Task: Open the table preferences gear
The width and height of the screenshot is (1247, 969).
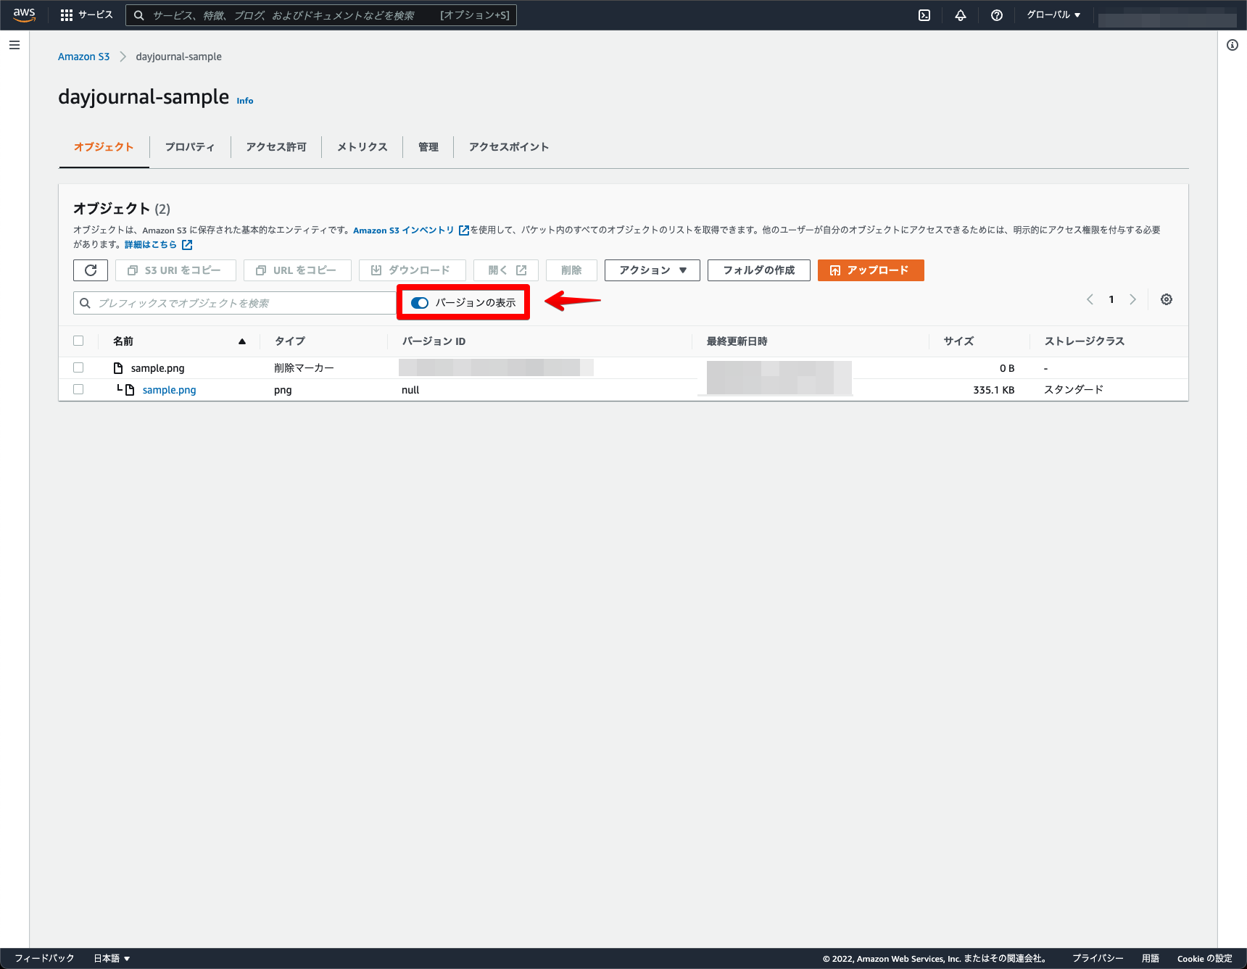Action: (1167, 299)
